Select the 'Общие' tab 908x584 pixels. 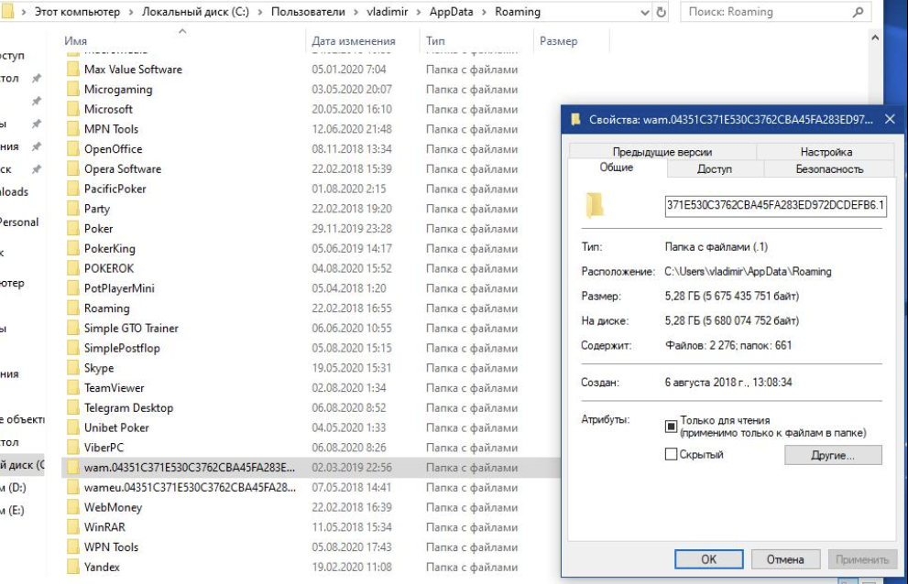coord(616,168)
